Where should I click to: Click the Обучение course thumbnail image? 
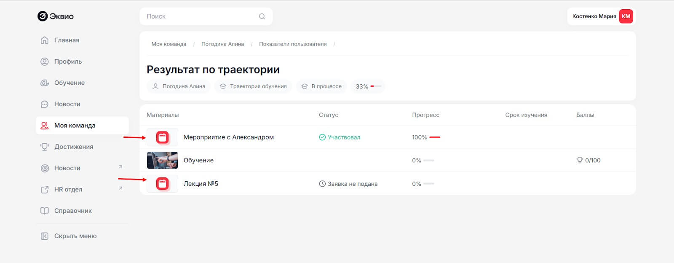pyautogui.click(x=162, y=160)
